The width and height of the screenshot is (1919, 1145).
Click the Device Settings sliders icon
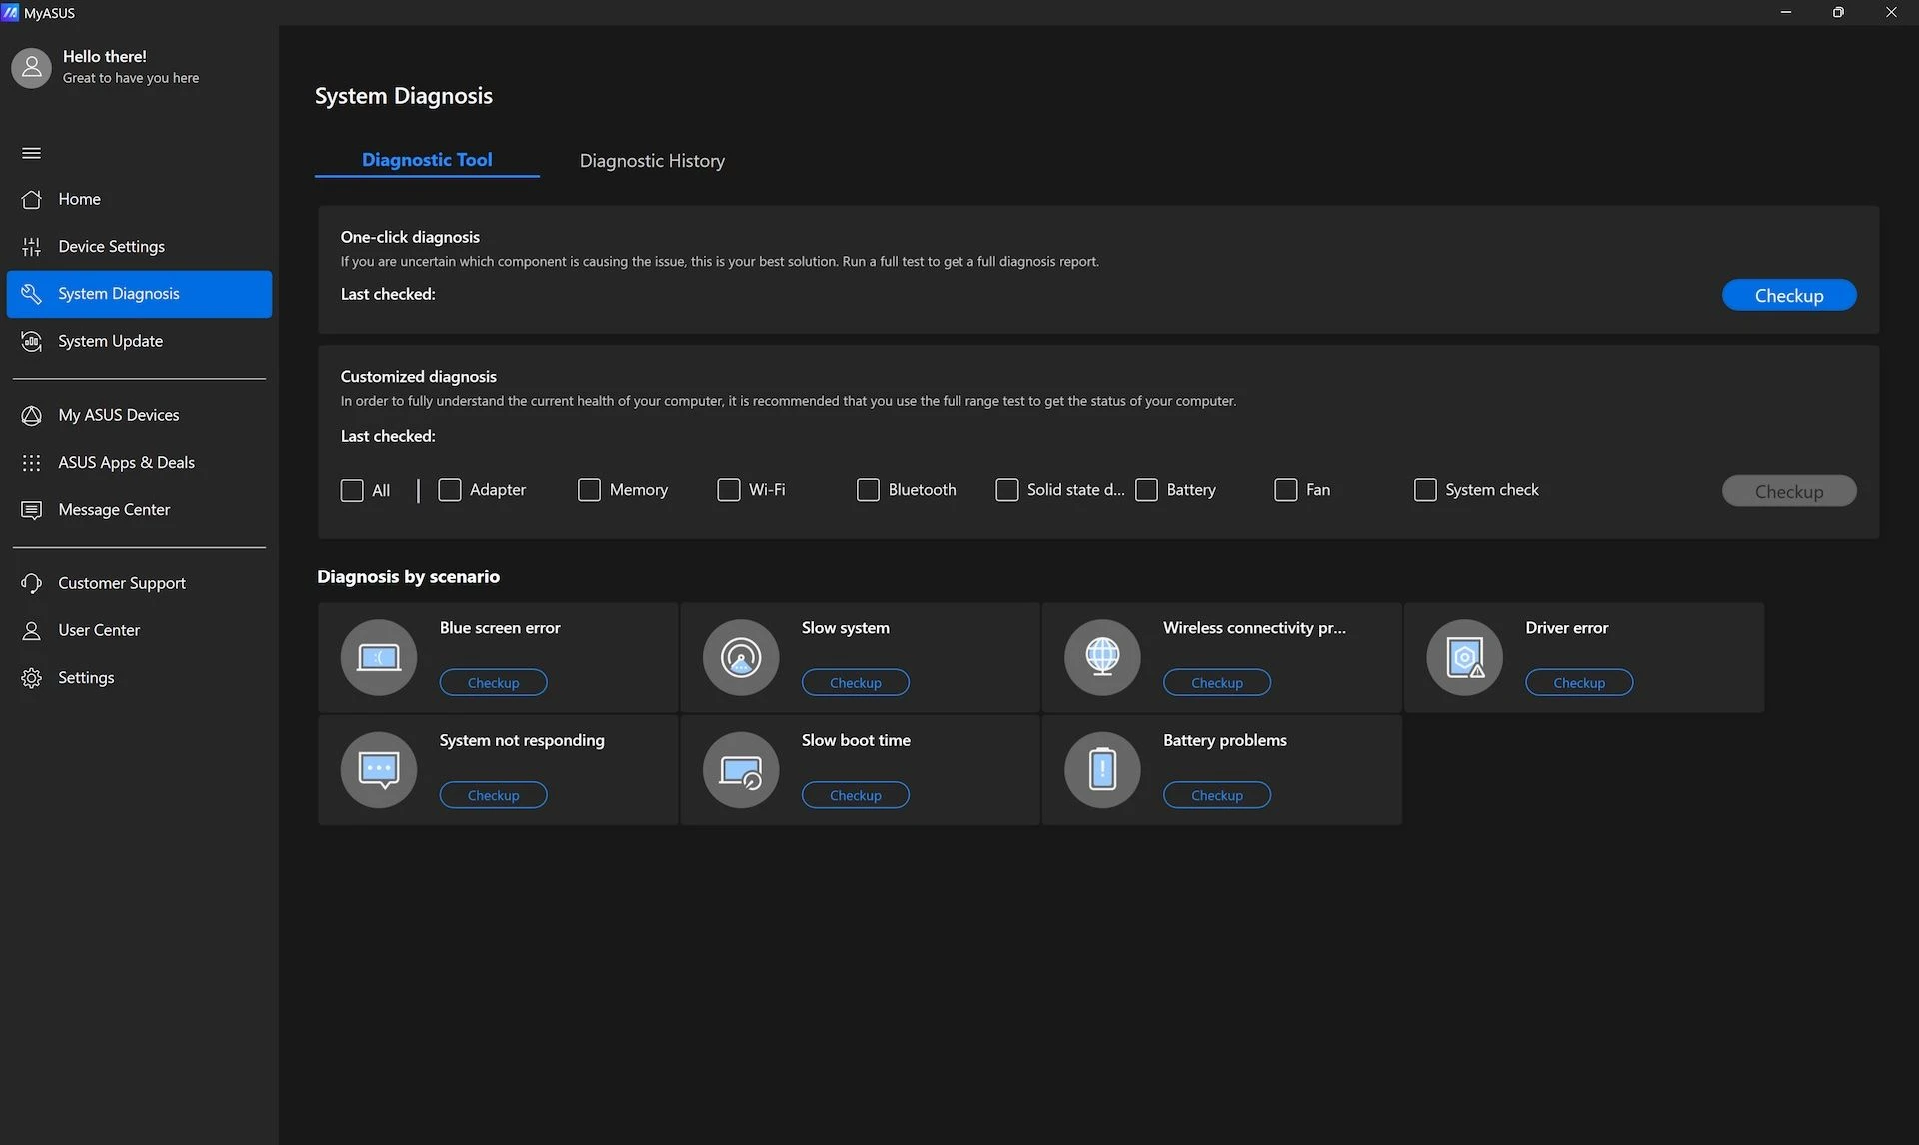click(31, 246)
